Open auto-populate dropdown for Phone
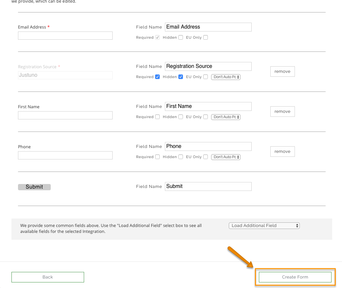The height and width of the screenshot is (288, 342). coord(226,157)
